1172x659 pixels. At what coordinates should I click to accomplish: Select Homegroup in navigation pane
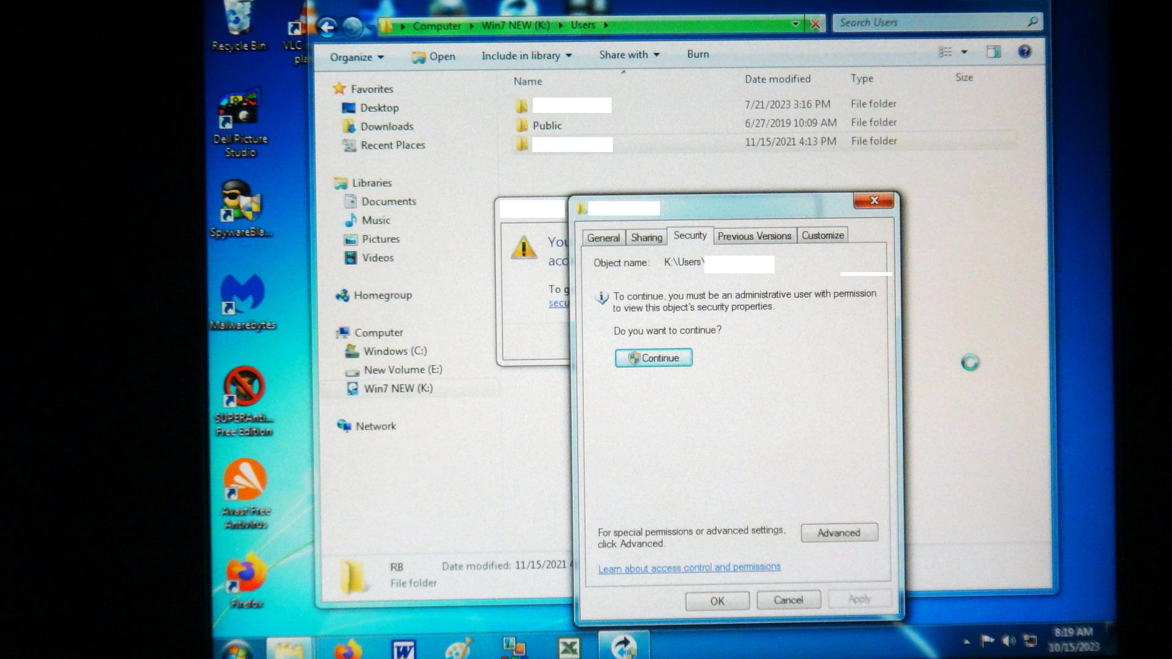374,295
